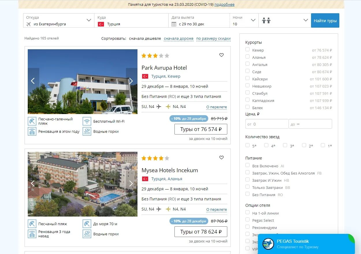361x254 pixels.
Task: Open the tourists count dropdown
Action: (x=285, y=20)
